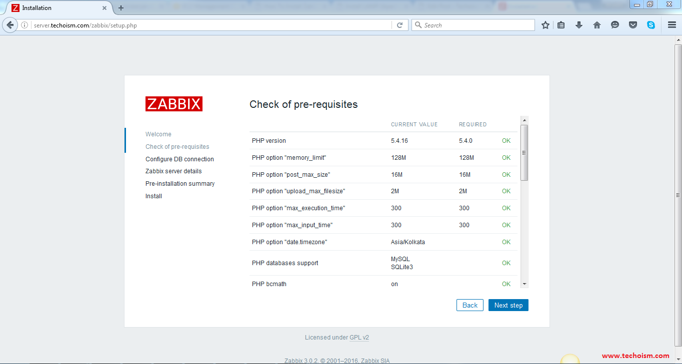This screenshot has width=682, height=364.
Task: Click OK status in bcmath row
Action: pyautogui.click(x=506, y=284)
